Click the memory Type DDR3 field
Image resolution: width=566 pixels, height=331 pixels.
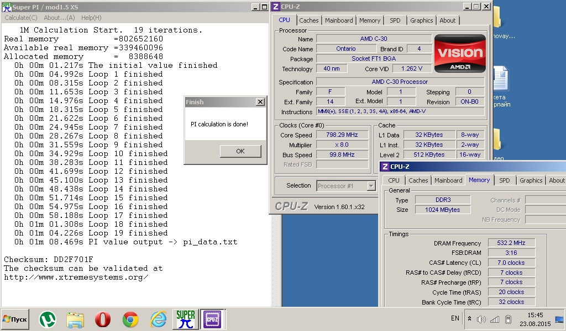click(443, 200)
